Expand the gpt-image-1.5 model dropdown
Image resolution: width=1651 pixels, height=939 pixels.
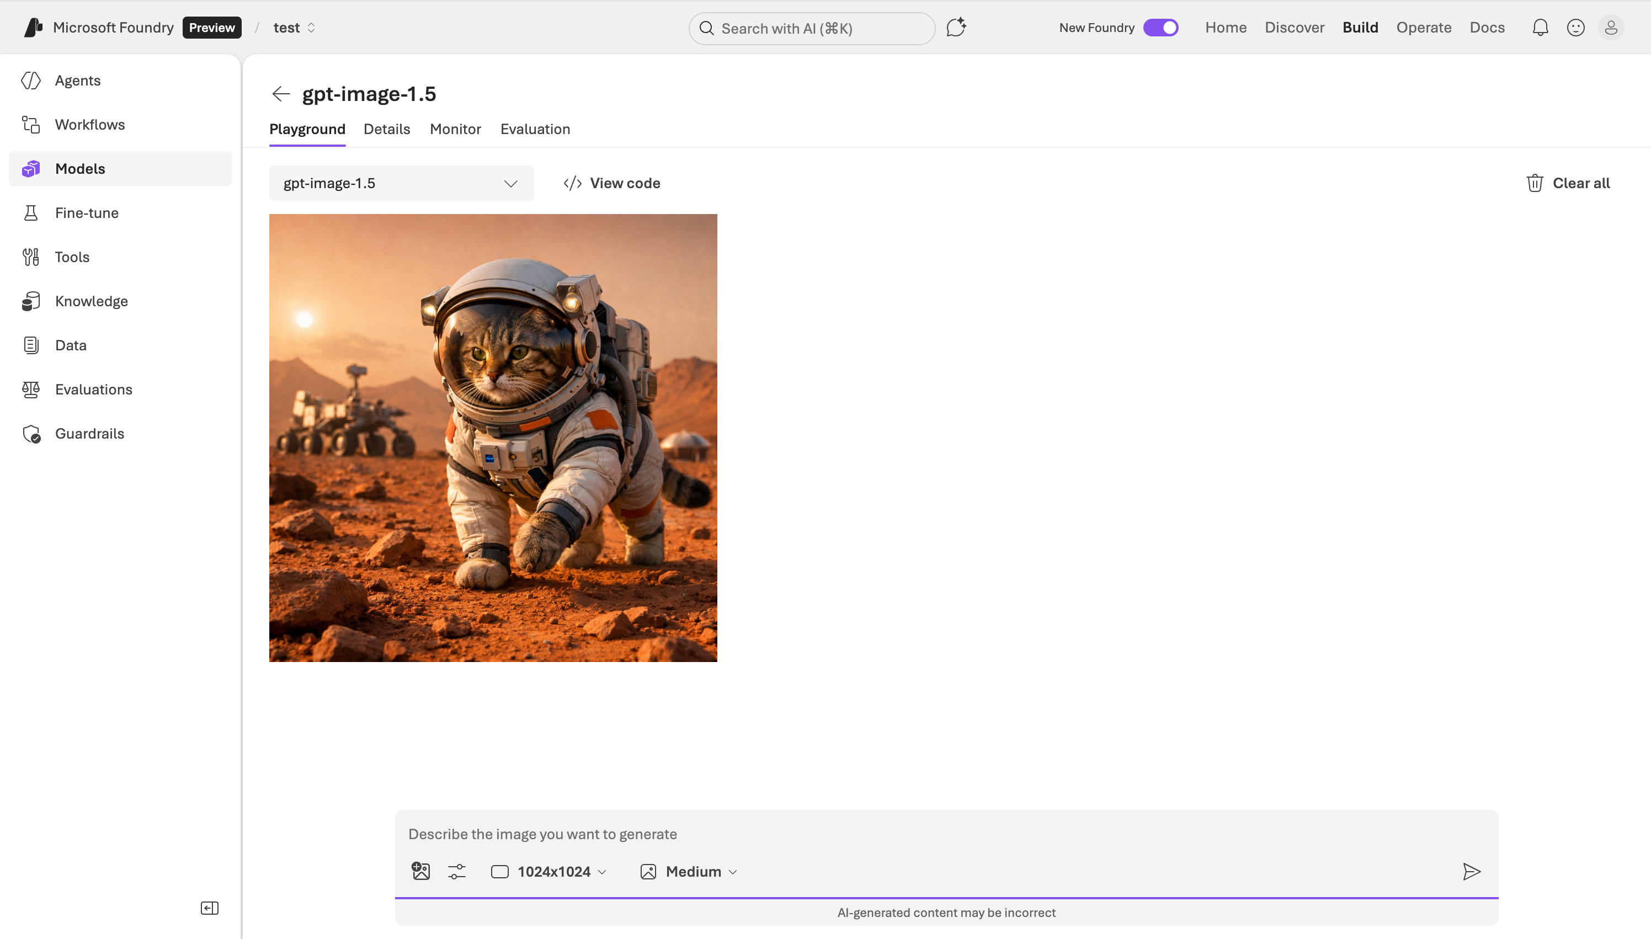(401, 183)
